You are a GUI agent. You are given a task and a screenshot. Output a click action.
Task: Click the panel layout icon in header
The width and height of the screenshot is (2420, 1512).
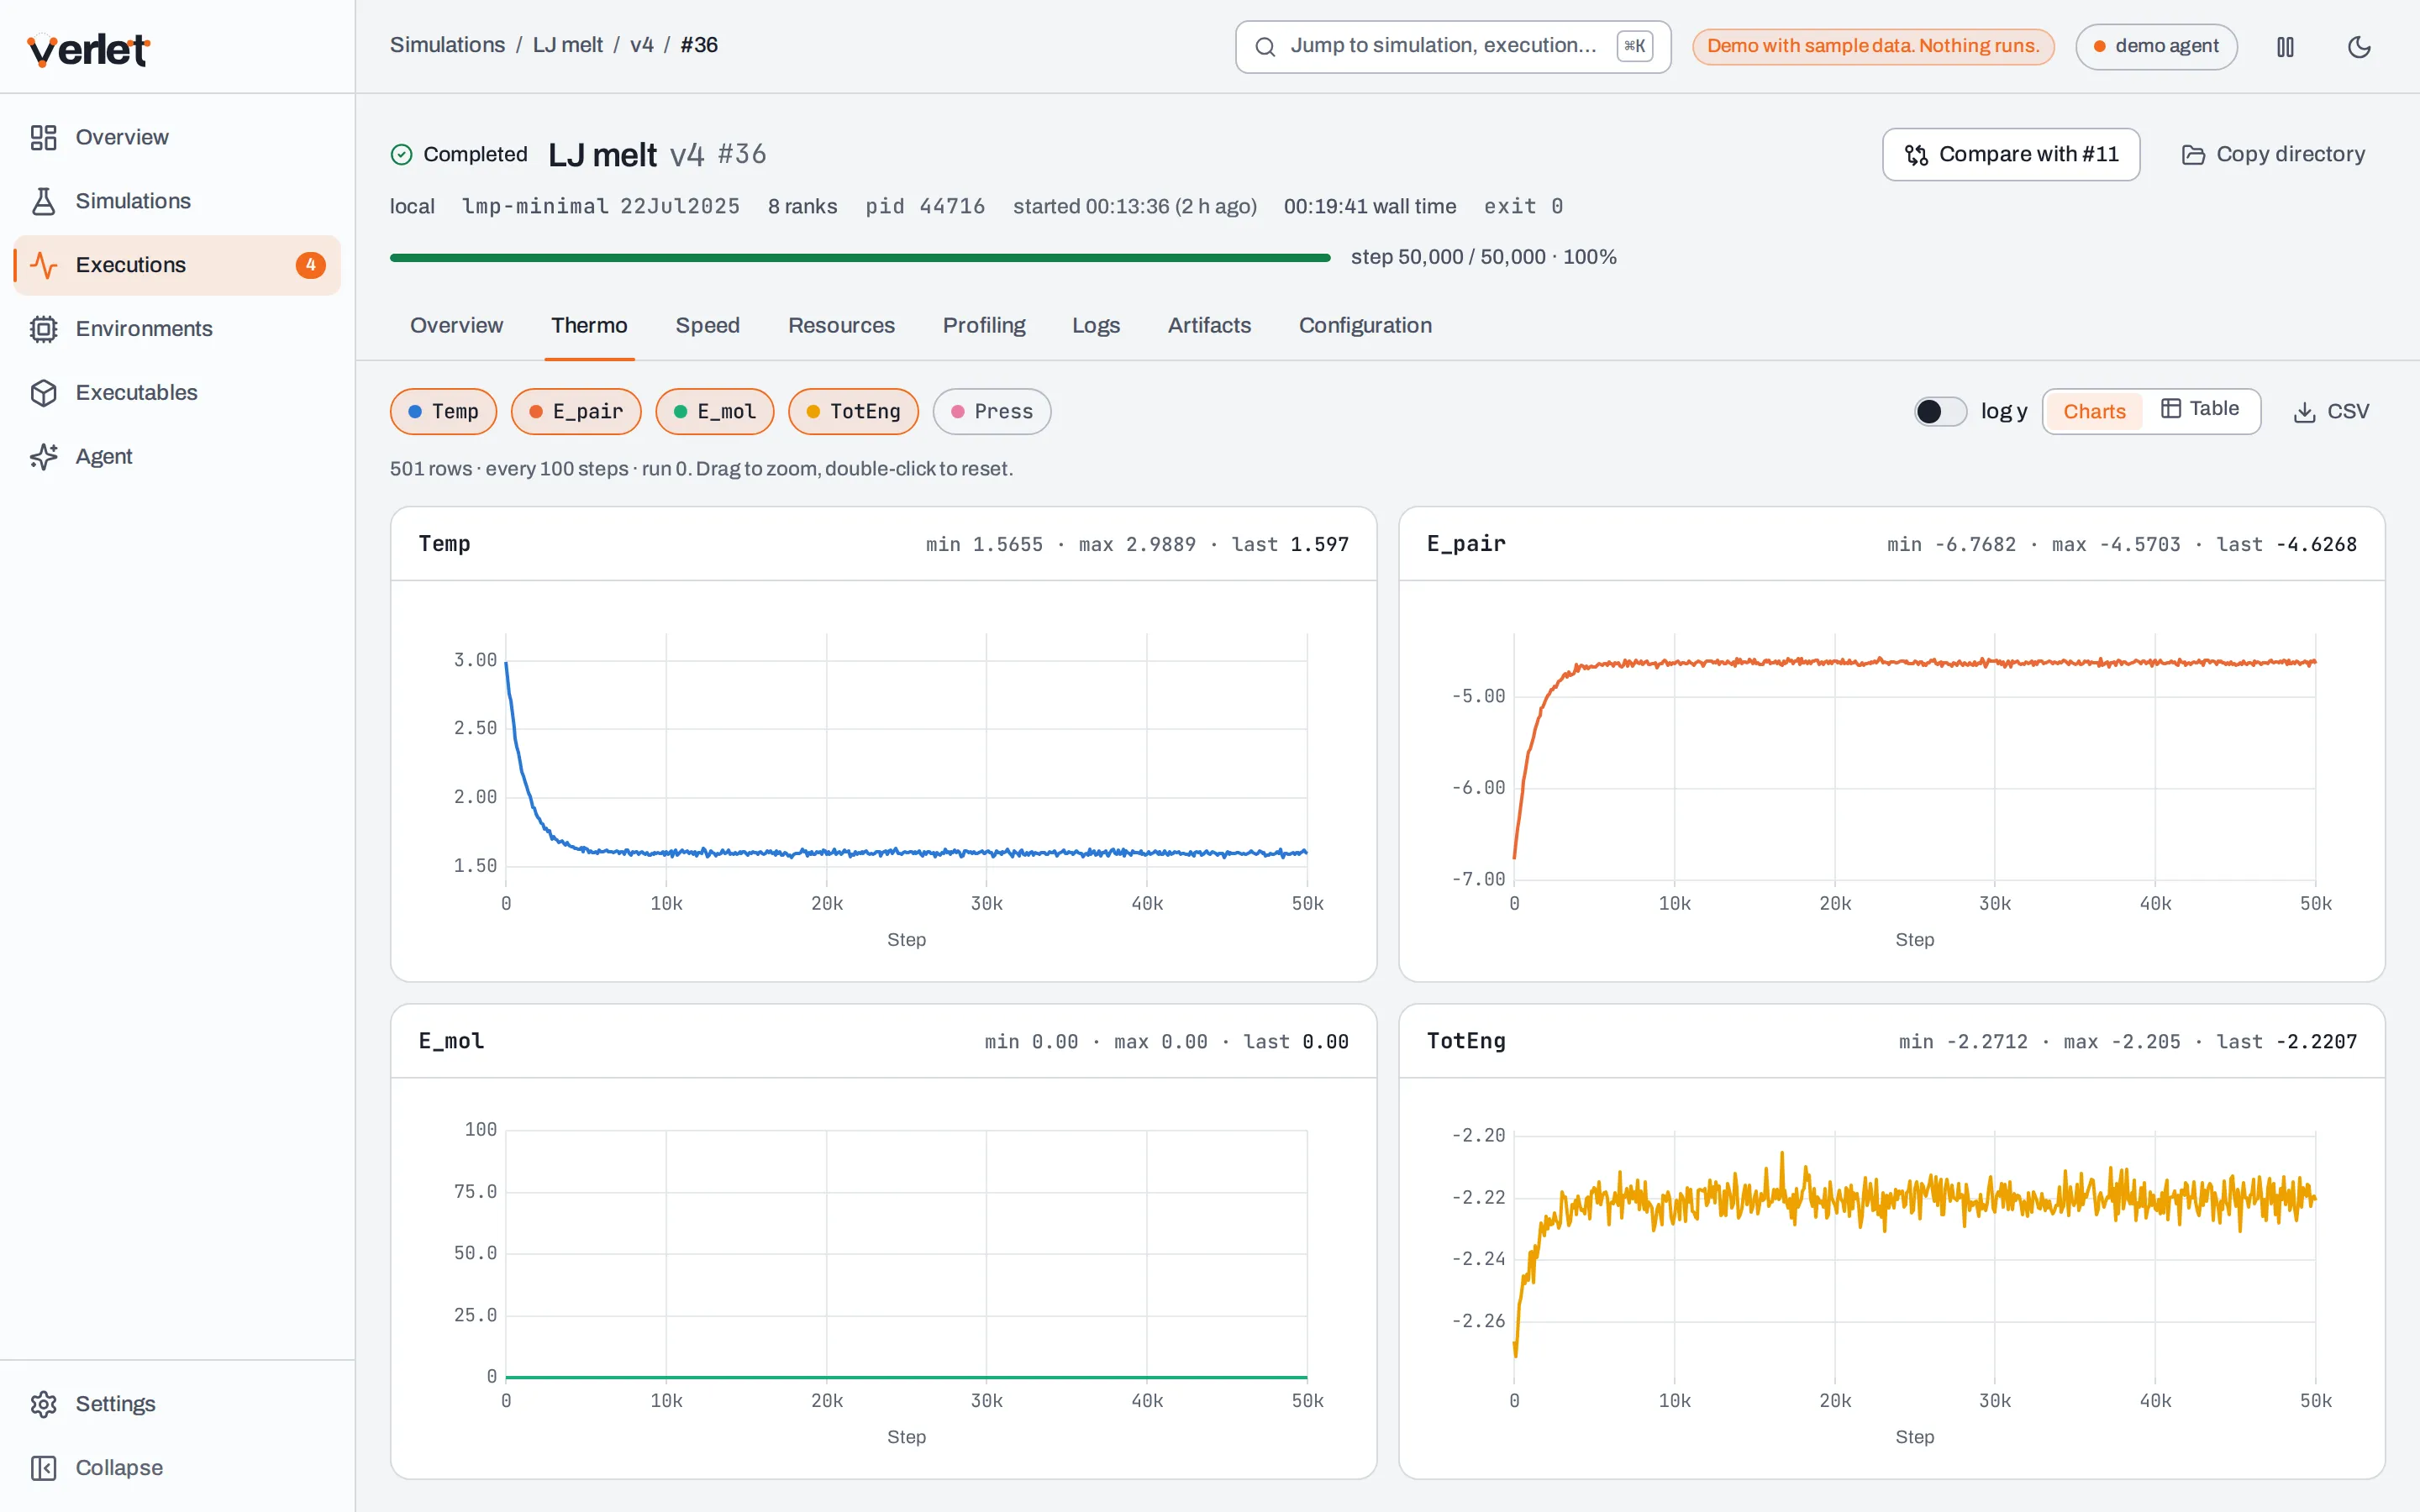pyautogui.click(x=2285, y=47)
